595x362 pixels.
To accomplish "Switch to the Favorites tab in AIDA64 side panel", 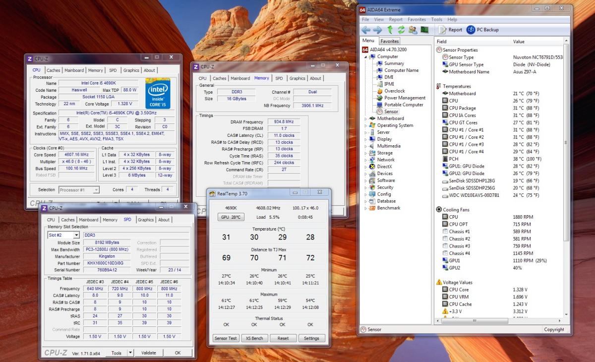I will click(390, 41).
